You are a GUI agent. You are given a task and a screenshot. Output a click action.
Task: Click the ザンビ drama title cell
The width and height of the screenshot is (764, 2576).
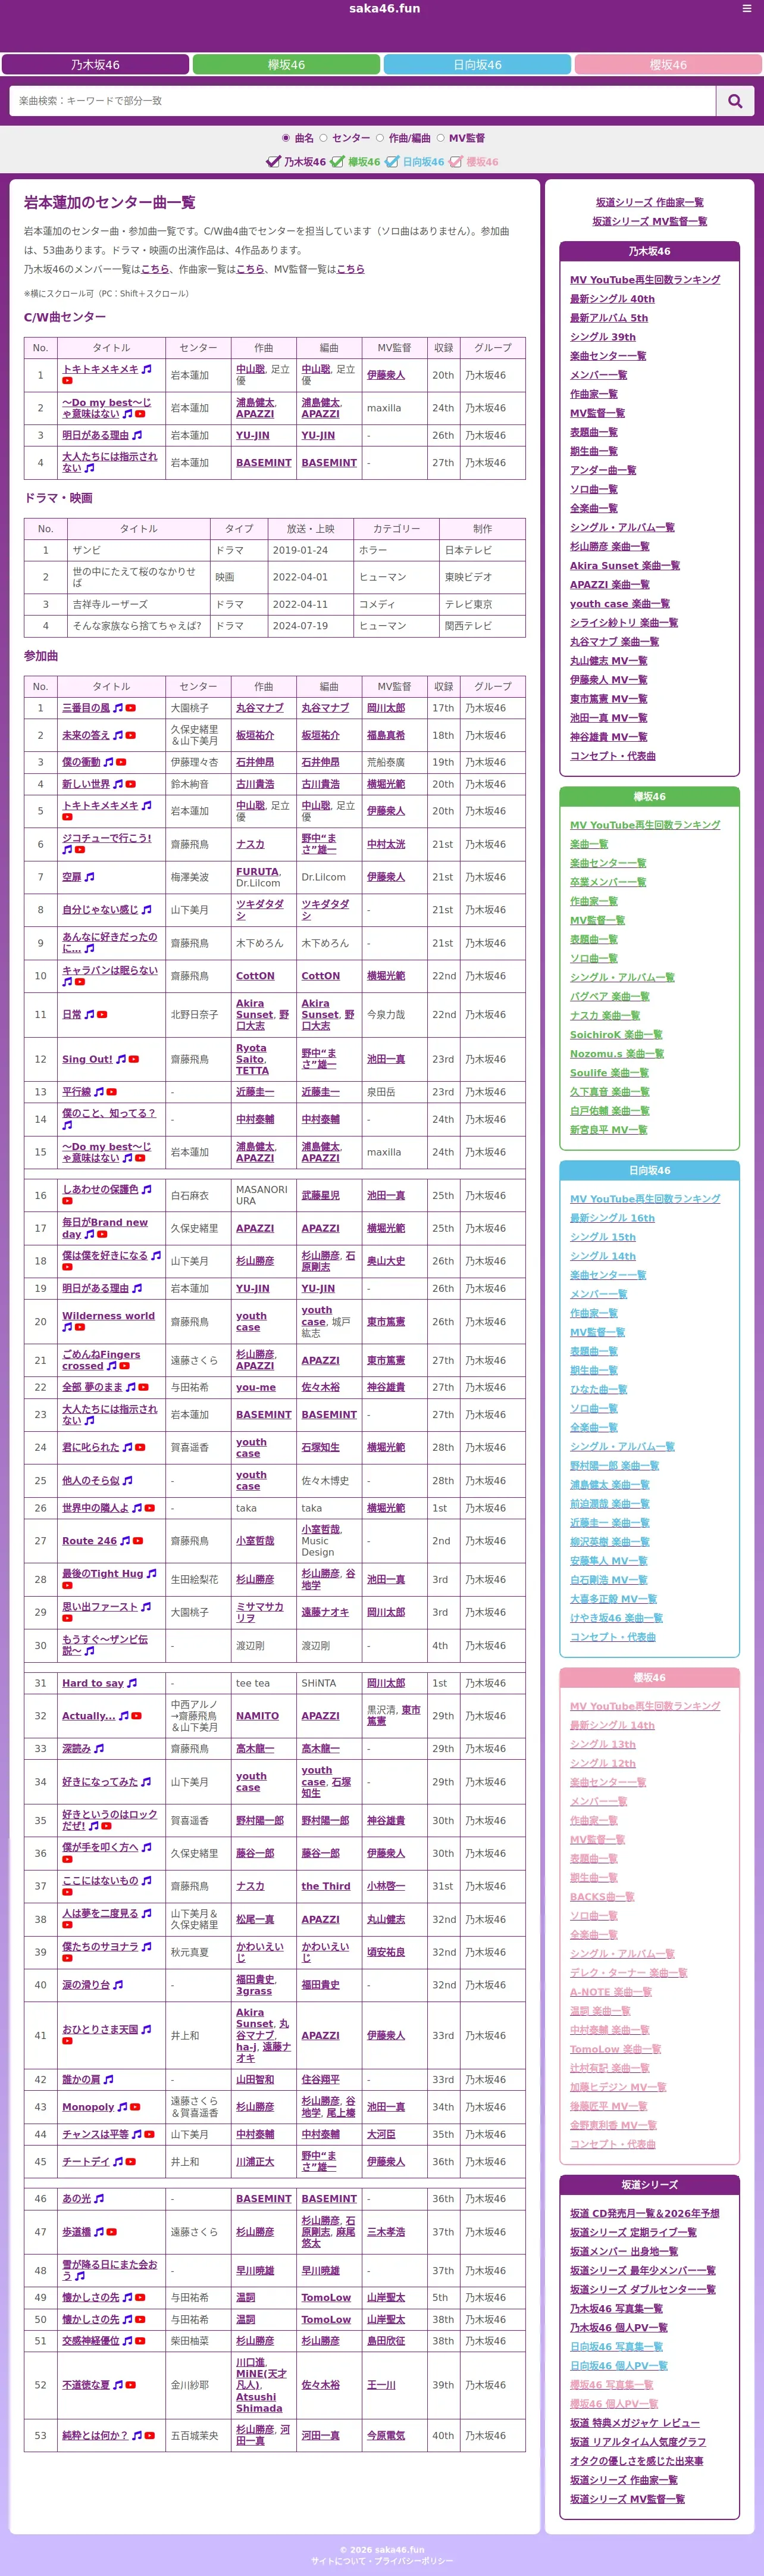pos(139,550)
